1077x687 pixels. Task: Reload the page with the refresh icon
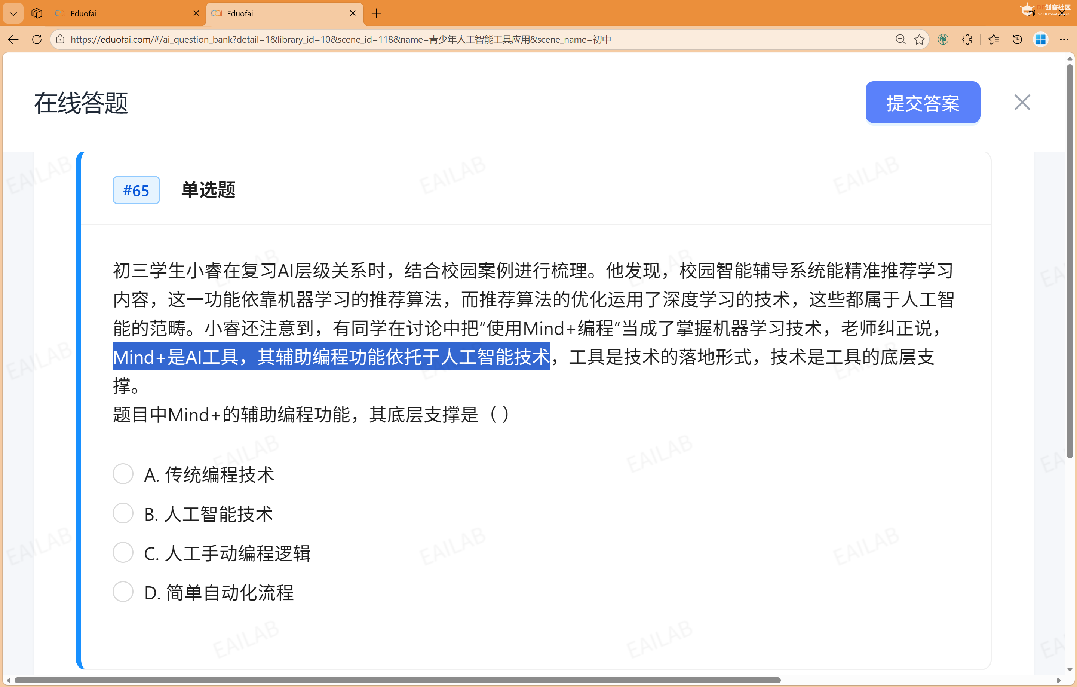pos(37,39)
